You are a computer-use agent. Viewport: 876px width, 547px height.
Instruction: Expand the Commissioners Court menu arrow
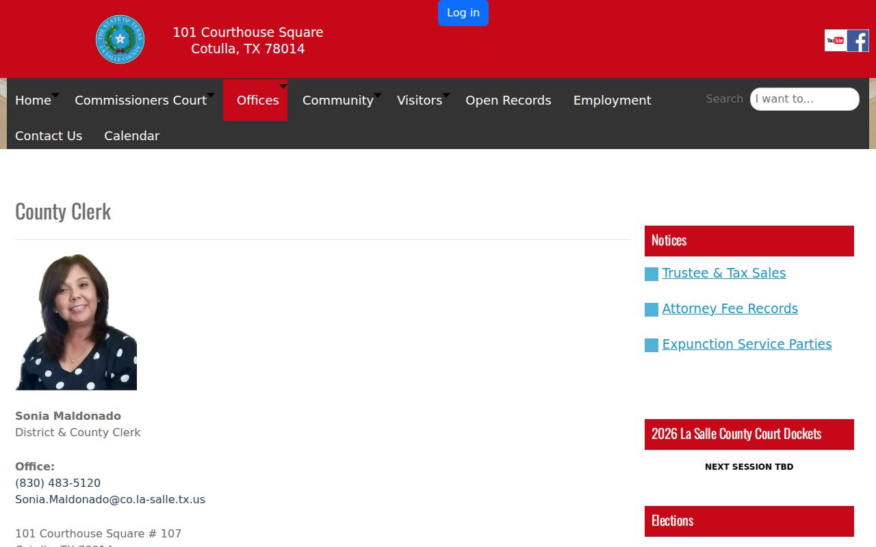click(x=211, y=95)
